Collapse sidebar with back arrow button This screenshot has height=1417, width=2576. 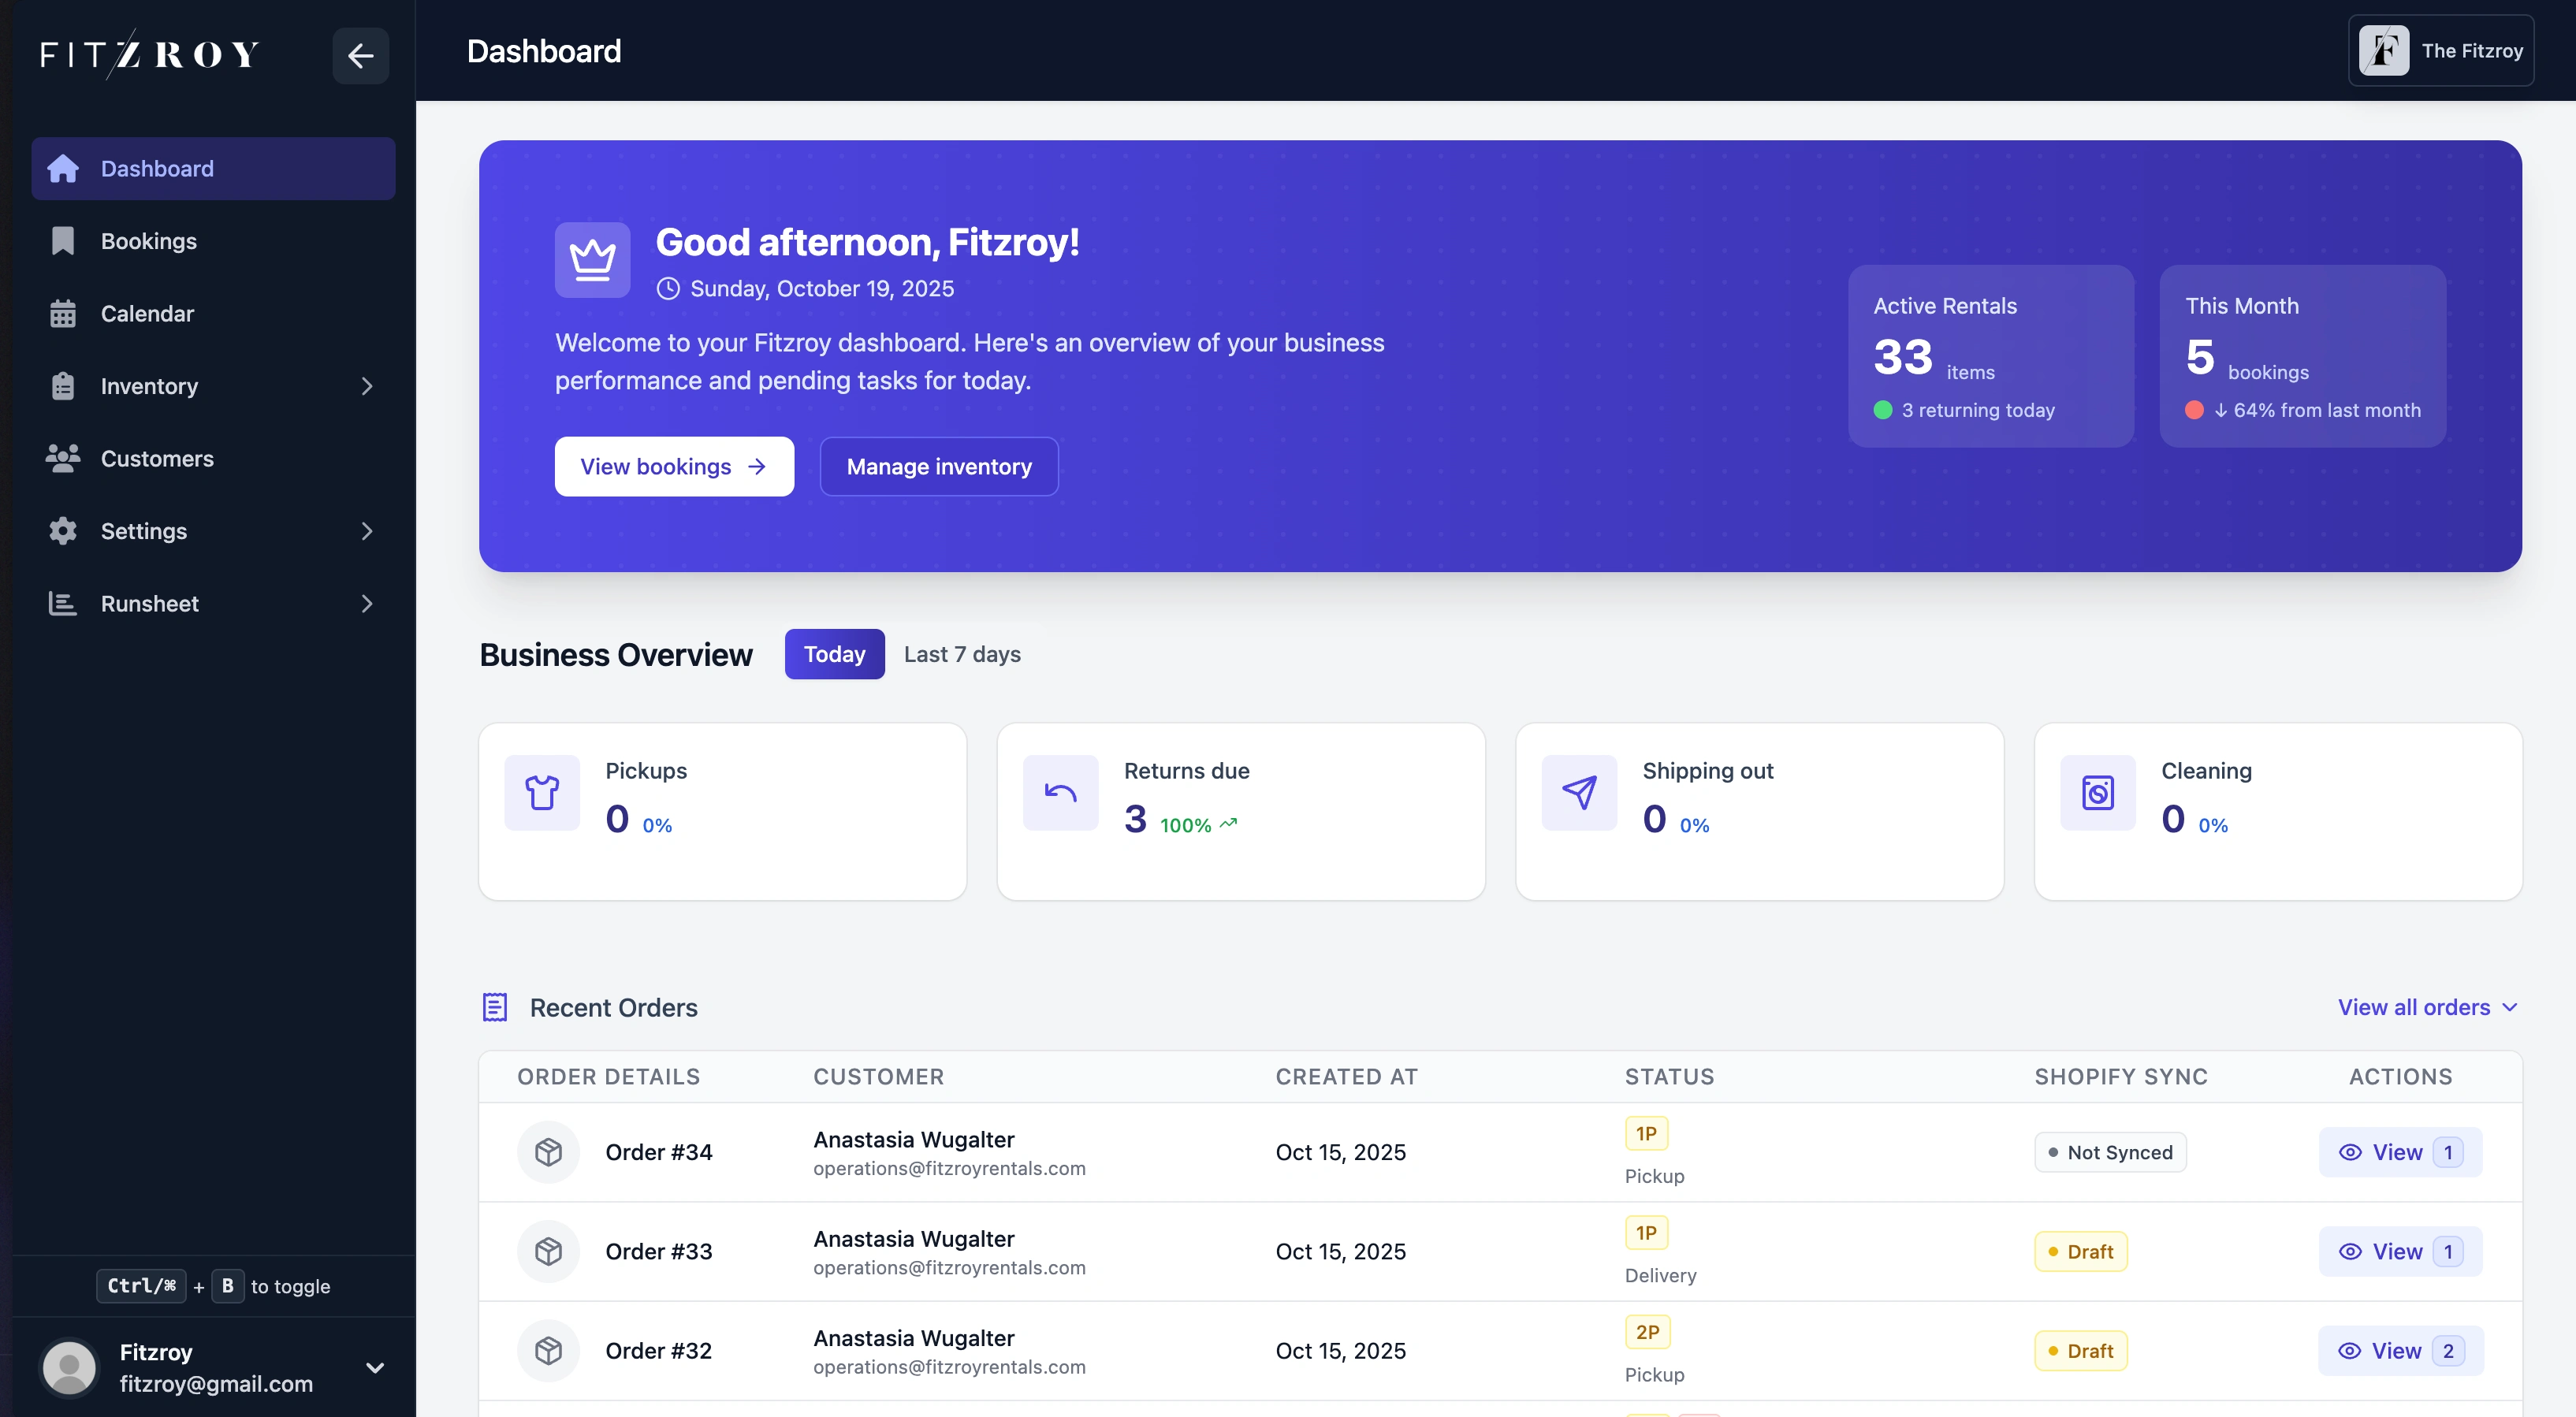point(360,55)
